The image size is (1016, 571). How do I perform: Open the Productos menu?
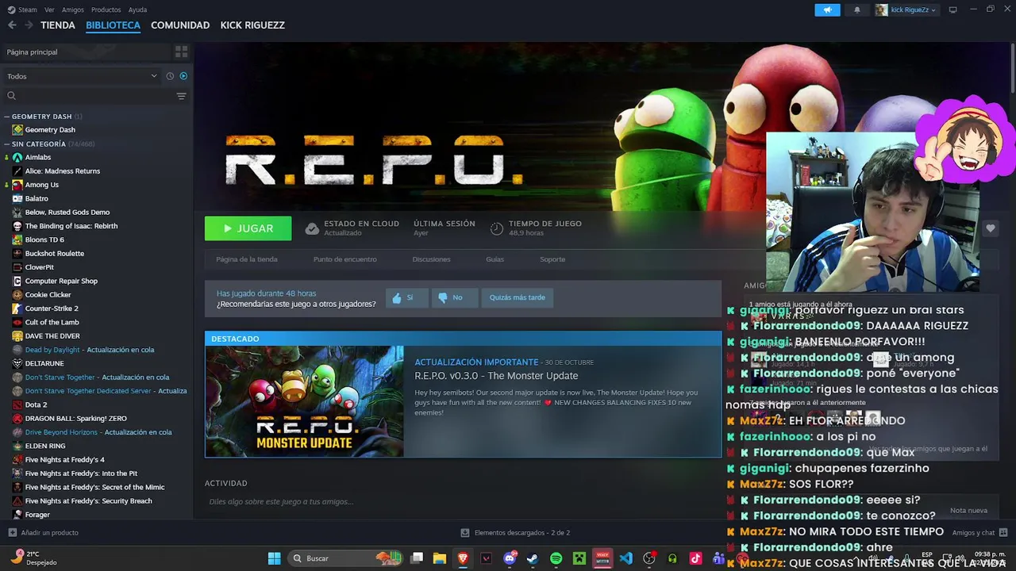click(106, 10)
